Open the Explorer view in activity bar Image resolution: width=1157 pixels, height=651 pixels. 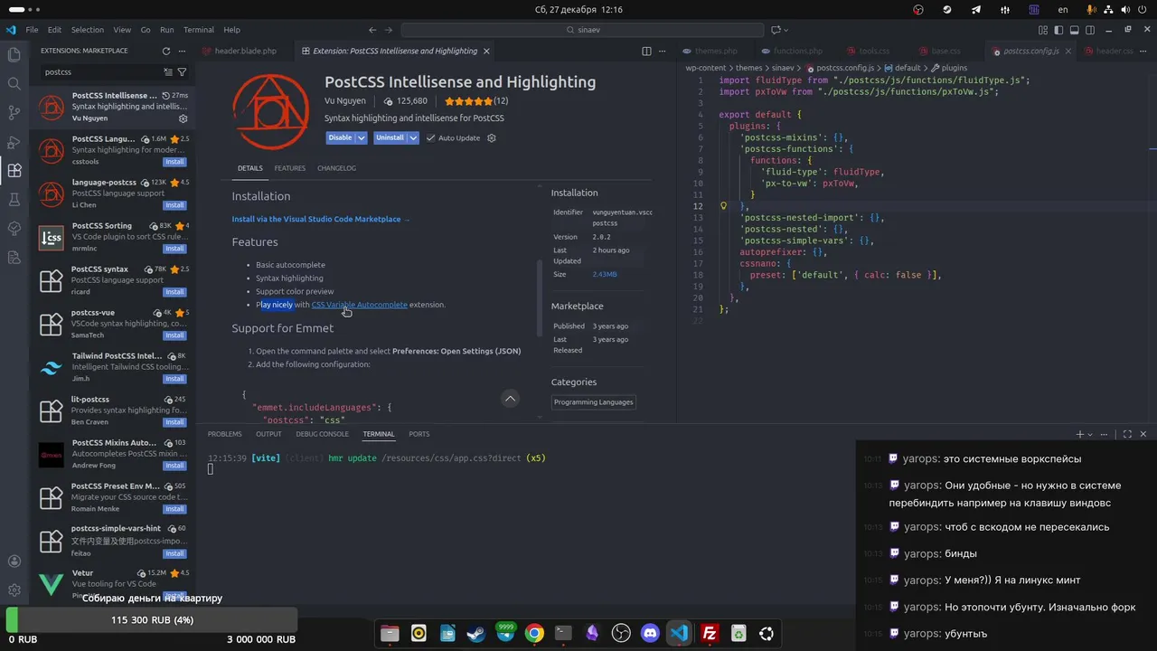coord(14,54)
